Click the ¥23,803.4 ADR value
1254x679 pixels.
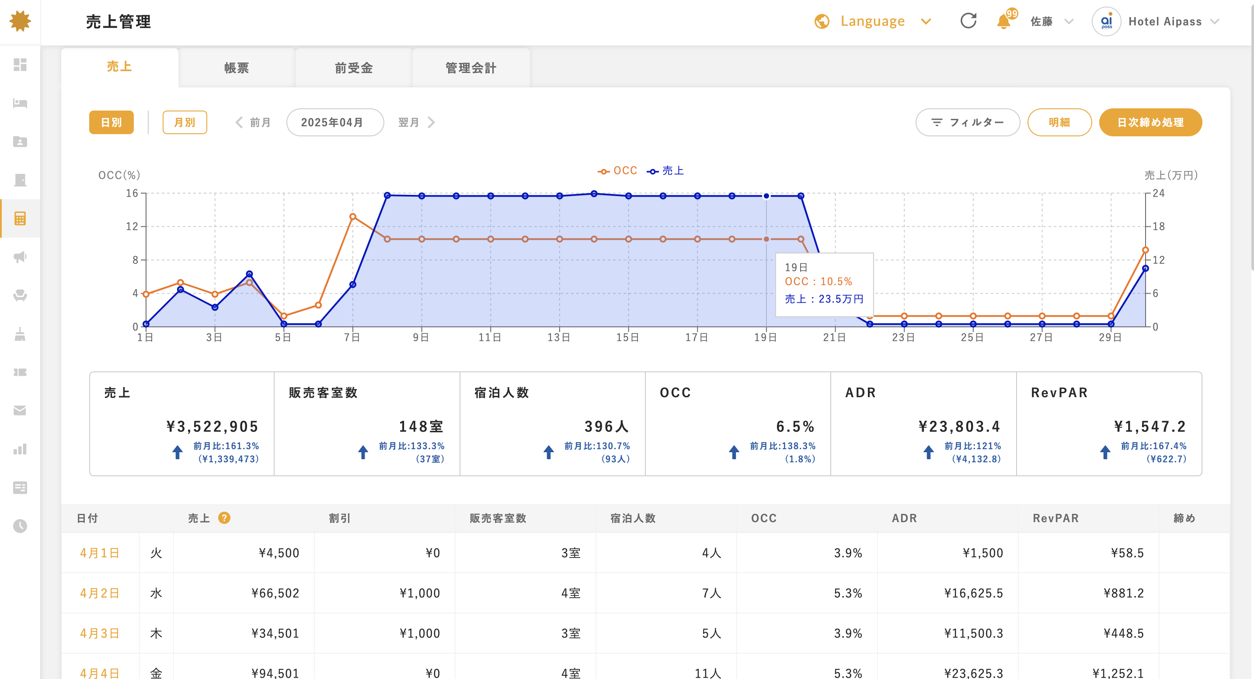tap(959, 426)
